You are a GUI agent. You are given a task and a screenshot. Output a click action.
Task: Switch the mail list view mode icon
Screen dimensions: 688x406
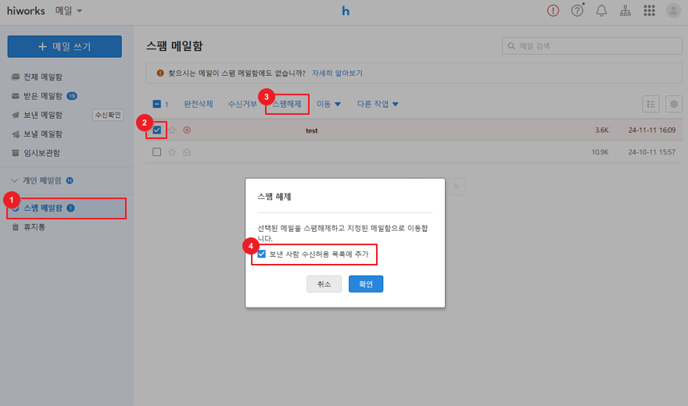[x=650, y=104]
